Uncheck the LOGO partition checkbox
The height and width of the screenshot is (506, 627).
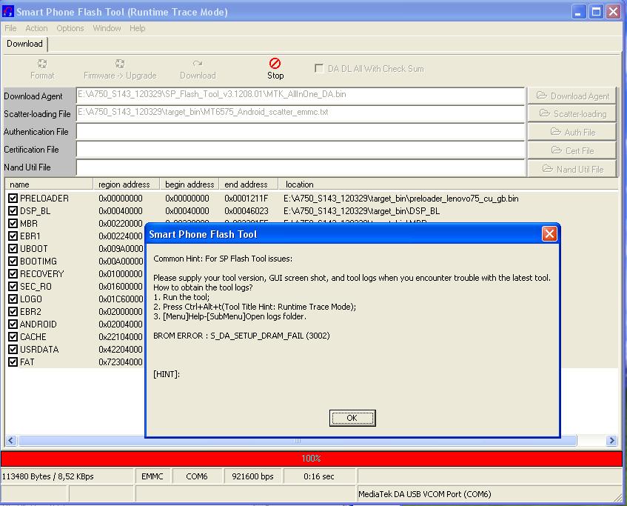pos(13,299)
